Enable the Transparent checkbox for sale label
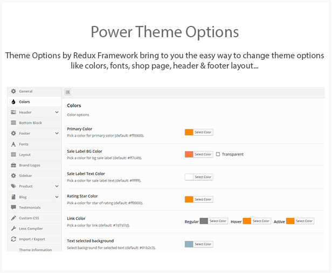 pyautogui.click(x=218, y=154)
